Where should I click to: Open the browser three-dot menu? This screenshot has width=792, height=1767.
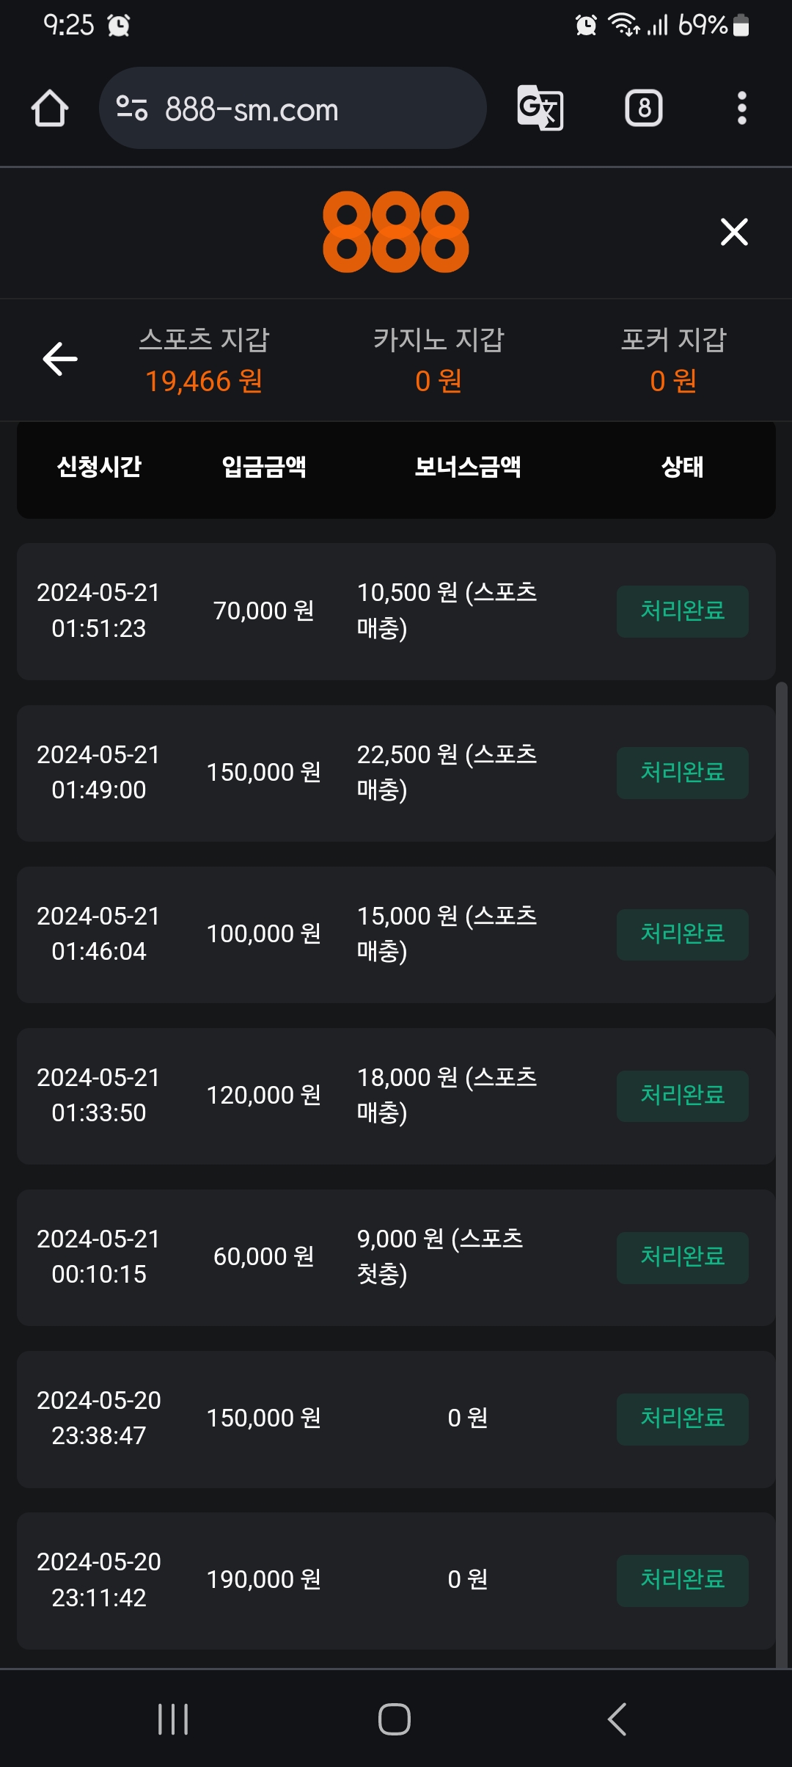point(741,109)
